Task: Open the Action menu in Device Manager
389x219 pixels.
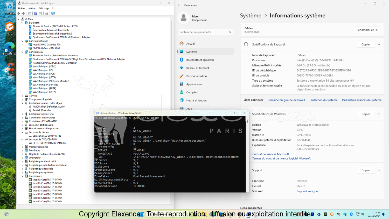Action: 32,9
